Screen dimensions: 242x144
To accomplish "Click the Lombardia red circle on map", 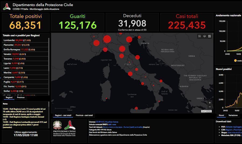I will click(107, 39).
